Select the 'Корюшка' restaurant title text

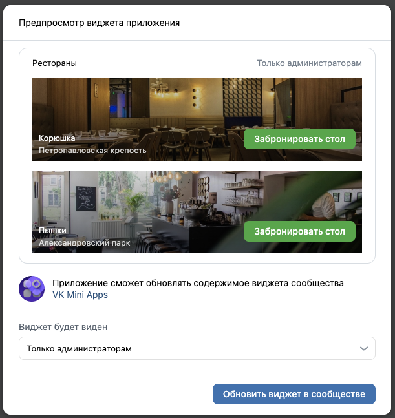pos(57,138)
